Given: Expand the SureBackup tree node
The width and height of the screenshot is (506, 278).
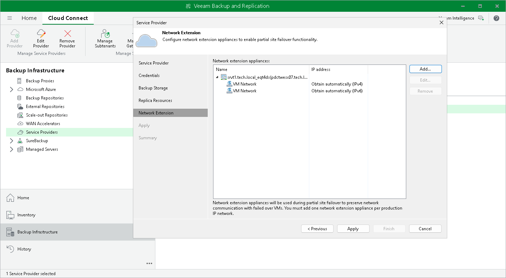Looking at the screenshot, I should point(11,141).
